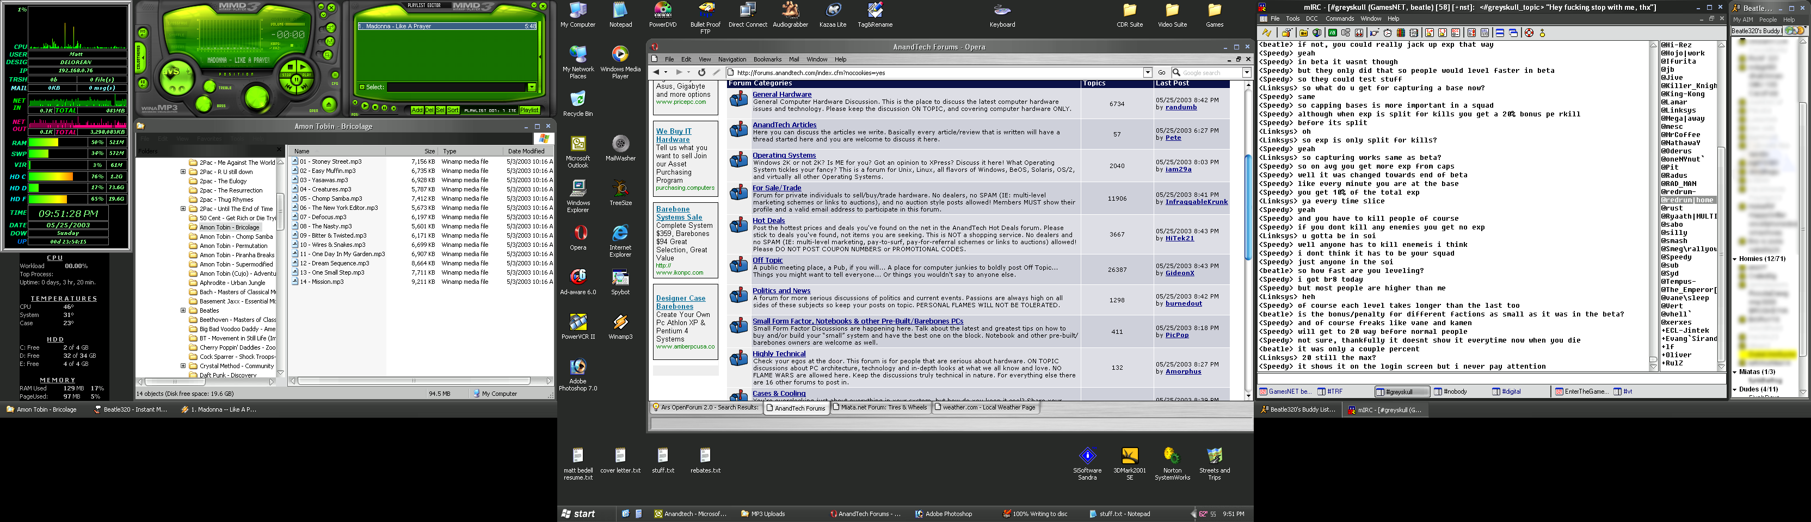Open the Bullet Proof FTP desktop icon
This screenshot has width=1811, height=522.
[705, 18]
